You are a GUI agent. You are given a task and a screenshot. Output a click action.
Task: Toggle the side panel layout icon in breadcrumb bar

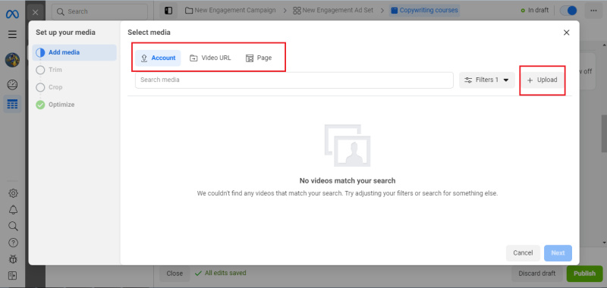pyautogui.click(x=168, y=11)
